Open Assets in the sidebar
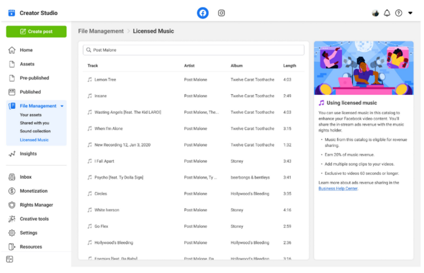Viewport: 424px width, 273px height. coord(27,64)
